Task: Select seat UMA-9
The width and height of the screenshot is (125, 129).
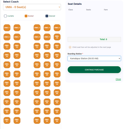Action: pyautogui.click(x=47, y=37)
